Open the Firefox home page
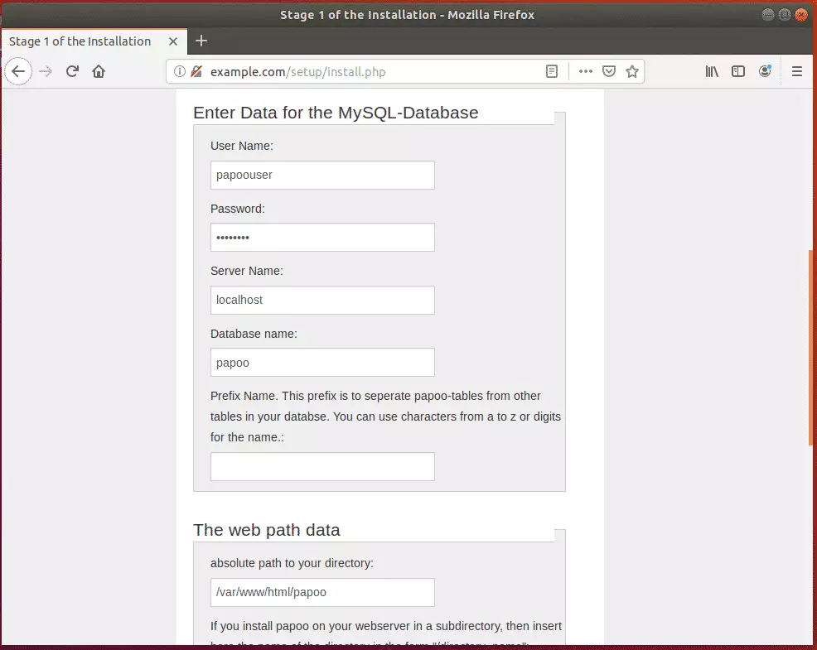 pyautogui.click(x=99, y=71)
